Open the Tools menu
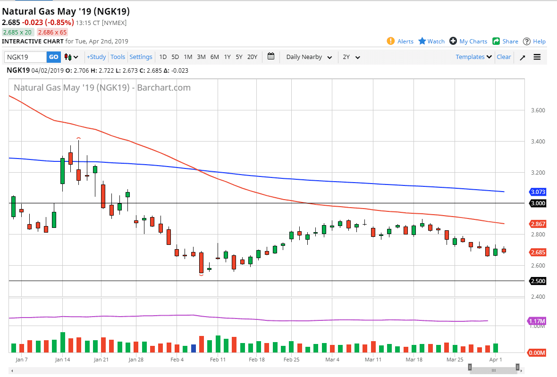Screen dimensions: 557x377 click(118, 57)
